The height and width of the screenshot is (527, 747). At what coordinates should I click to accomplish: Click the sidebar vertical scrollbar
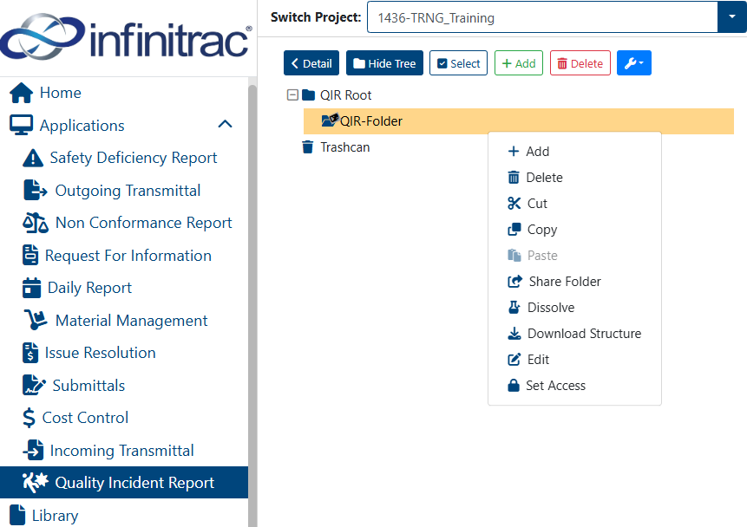point(252,305)
